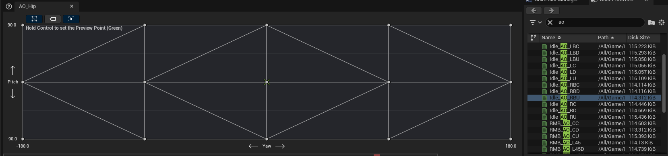Open blend space help icon
This screenshot has height=156, width=668.
coord(9,6)
